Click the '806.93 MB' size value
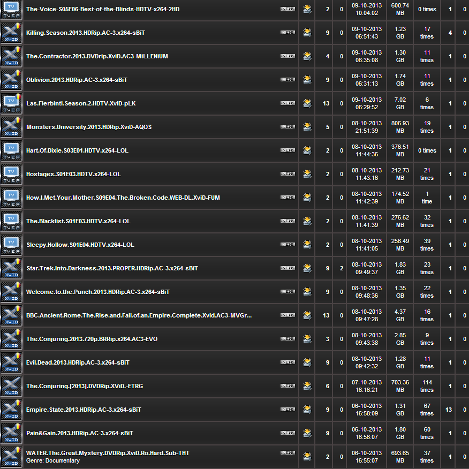 pyautogui.click(x=400, y=127)
